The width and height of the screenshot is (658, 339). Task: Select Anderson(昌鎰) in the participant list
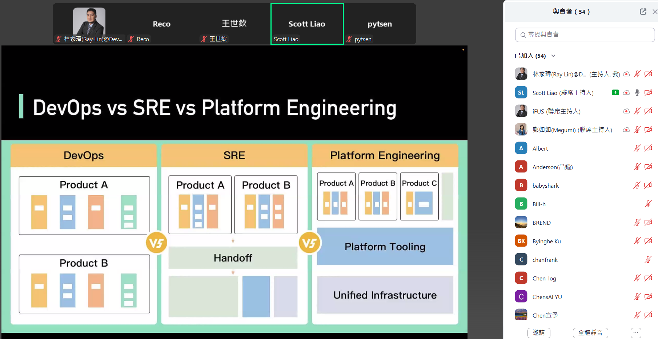[x=553, y=167]
